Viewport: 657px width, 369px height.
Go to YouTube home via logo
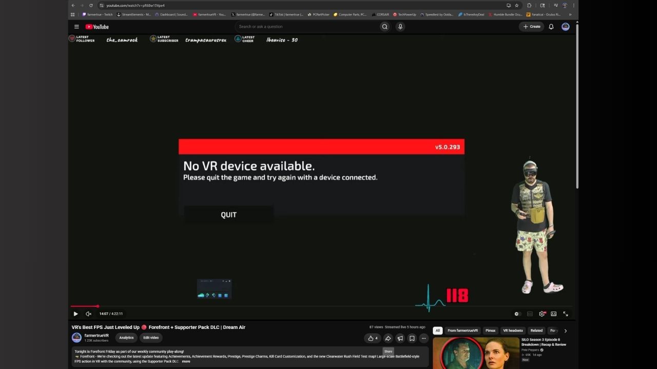pyautogui.click(x=97, y=27)
